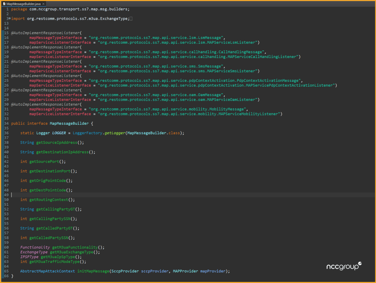376x283 pixels.
Task: Close the MapMessageBuilder.java tab
Action: (x=44, y=3)
